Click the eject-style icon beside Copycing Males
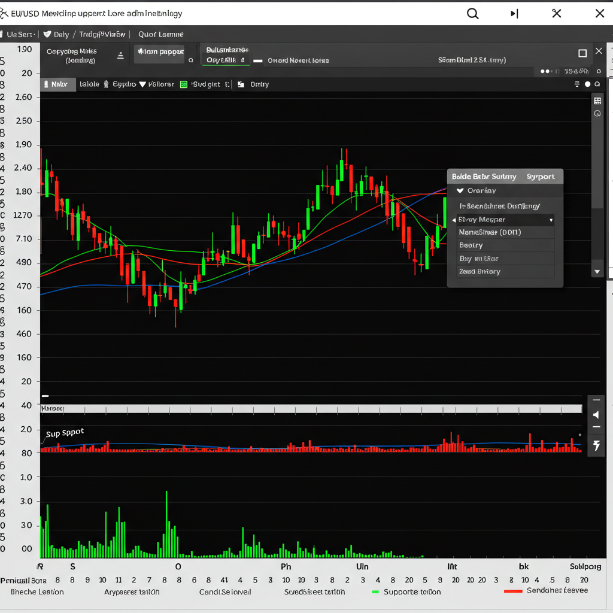The width and height of the screenshot is (613, 613). [x=120, y=56]
